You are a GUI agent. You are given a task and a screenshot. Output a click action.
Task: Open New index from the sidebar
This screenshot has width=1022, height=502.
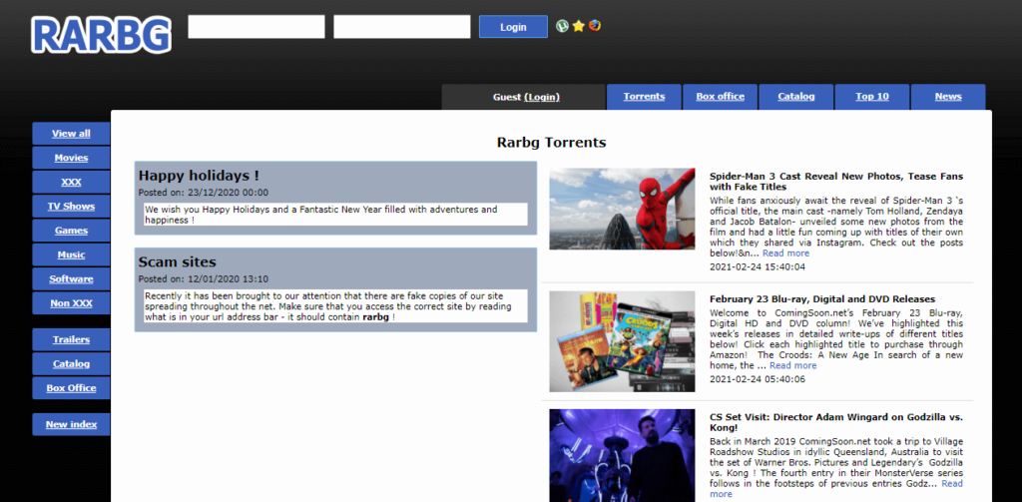click(x=71, y=424)
